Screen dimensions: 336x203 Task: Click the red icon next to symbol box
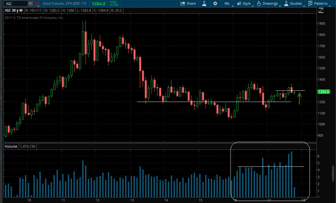36,4
